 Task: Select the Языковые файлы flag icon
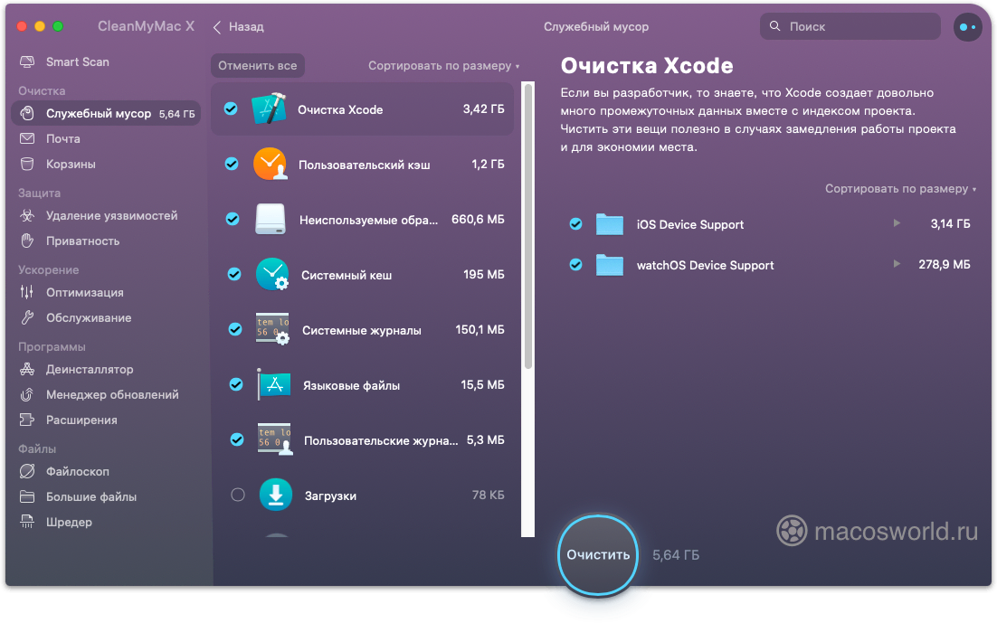272,385
